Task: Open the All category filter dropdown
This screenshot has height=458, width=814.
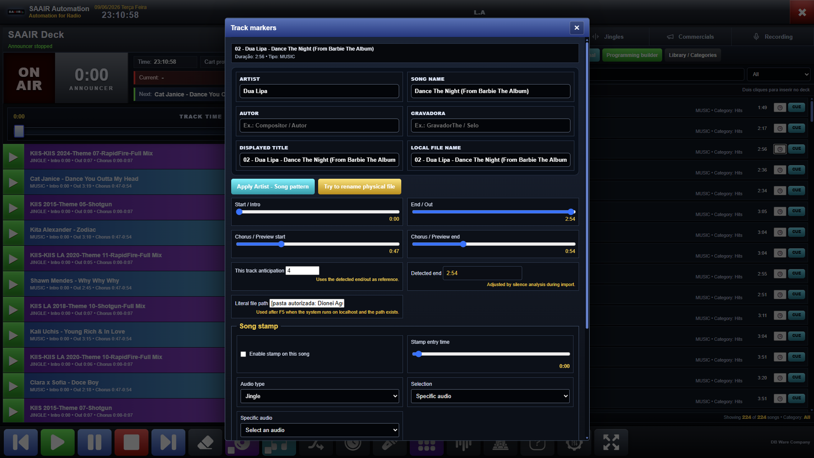Action: [x=778, y=74]
